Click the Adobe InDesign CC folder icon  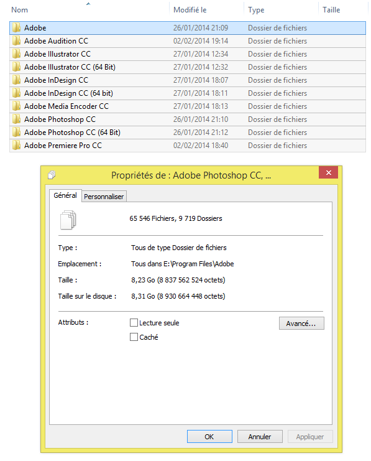(16, 80)
